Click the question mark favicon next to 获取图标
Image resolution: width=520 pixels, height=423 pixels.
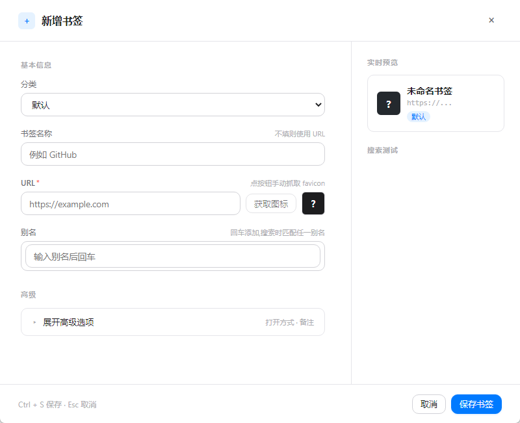click(313, 203)
